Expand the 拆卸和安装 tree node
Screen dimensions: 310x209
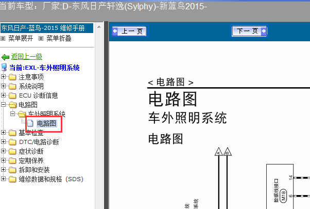pyautogui.click(x=3, y=169)
